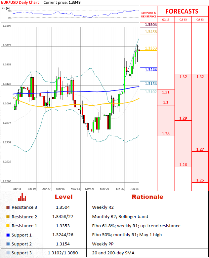209x258 pixels.
Task: Click the 20 and 200-day SMA rationale
Action: (113, 253)
